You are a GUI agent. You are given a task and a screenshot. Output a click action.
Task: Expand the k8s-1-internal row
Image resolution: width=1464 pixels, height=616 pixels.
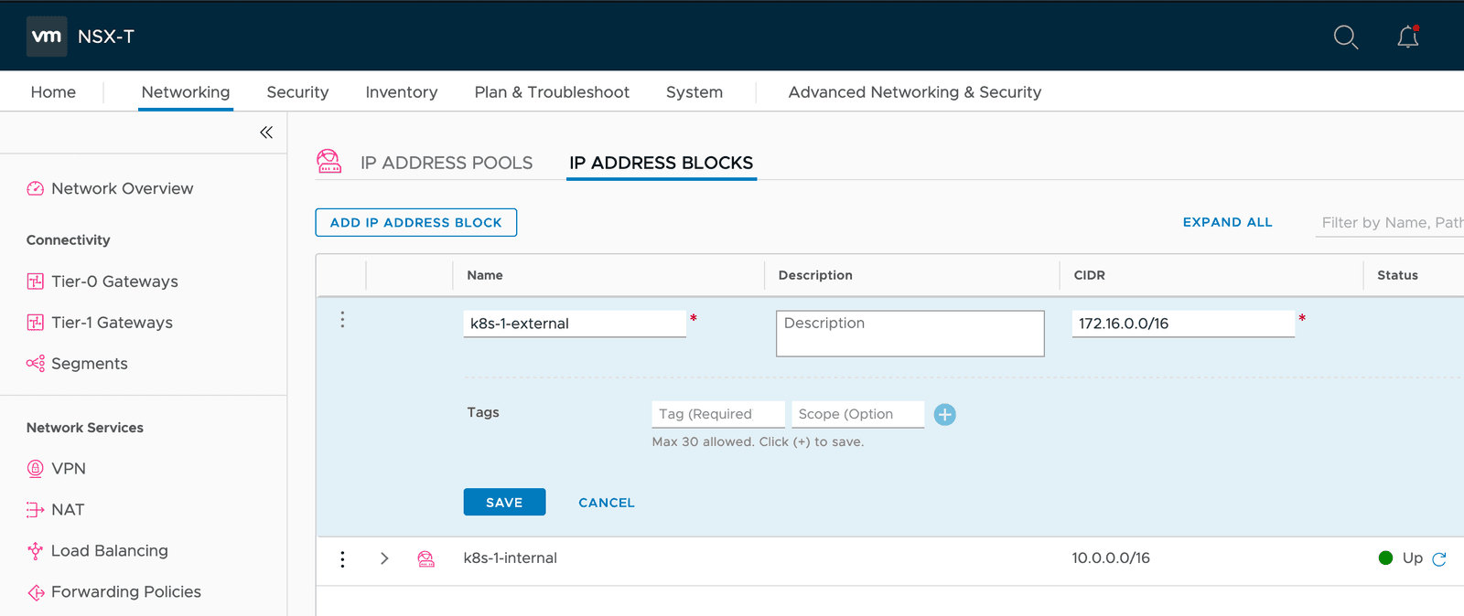coord(384,558)
